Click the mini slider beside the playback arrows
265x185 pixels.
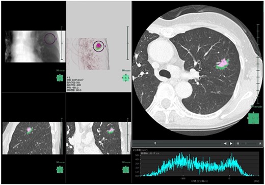coord(249,144)
